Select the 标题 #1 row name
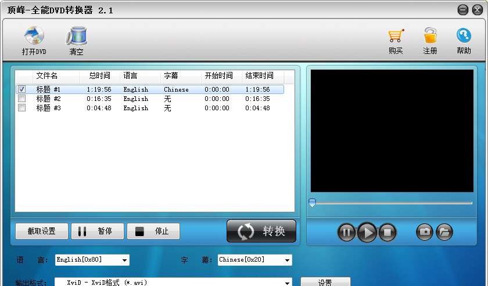Image resolution: width=488 pixels, height=286 pixels. [x=48, y=89]
